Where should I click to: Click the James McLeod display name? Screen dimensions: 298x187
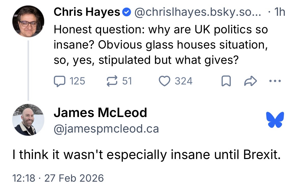pos(100,112)
